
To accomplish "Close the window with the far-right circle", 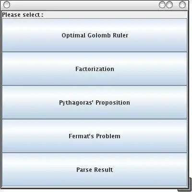I will pos(182,5).
